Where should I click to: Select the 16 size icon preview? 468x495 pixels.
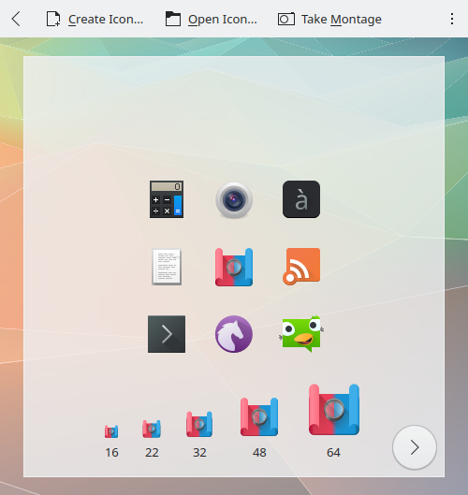tap(111, 431)
